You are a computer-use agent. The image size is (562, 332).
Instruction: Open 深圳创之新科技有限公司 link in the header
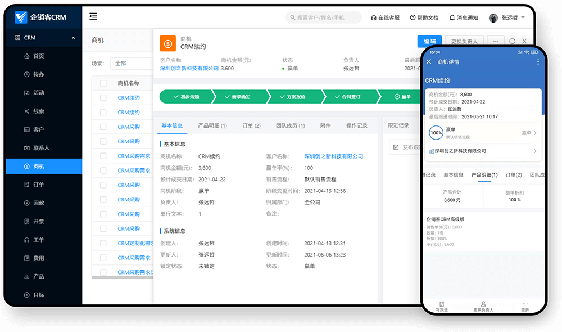click(x=189, y=68)
